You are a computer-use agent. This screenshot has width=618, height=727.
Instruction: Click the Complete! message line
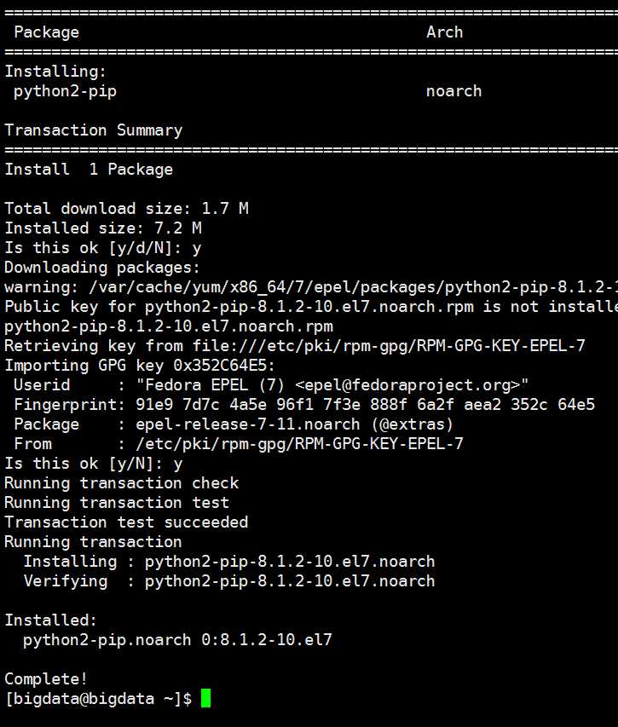tap(46, 678)
